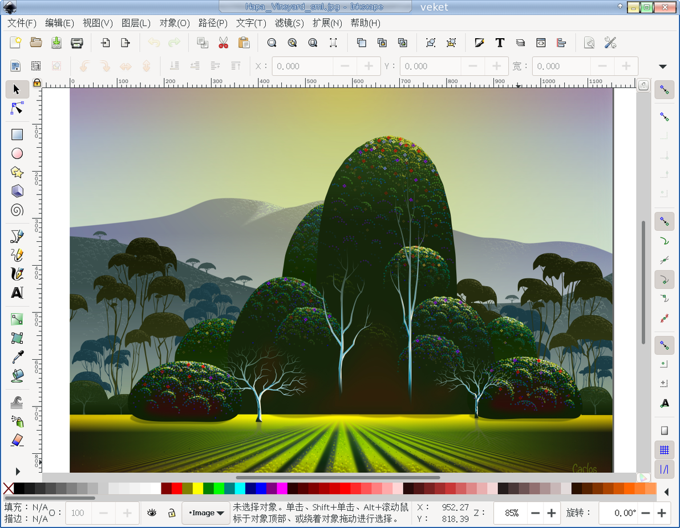Select the Text tool in toolbox
Viewport: 680px width, 528px height.
point(17,293)
